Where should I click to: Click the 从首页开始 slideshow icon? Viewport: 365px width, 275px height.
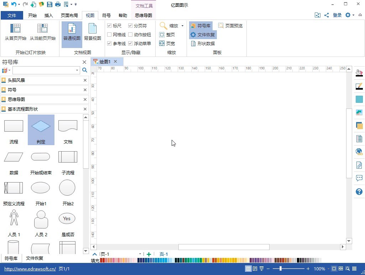(x=15, y=28)
